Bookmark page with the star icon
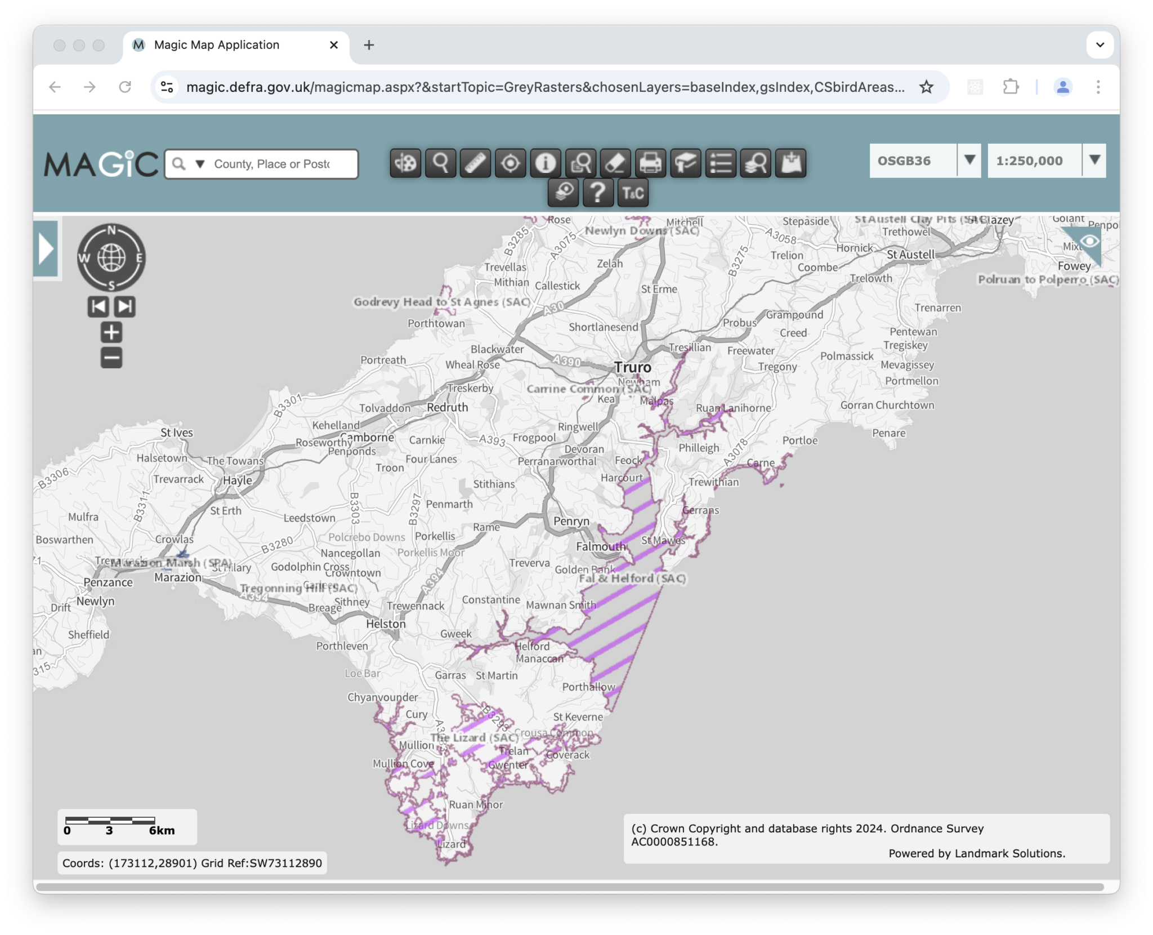The height and width of the screenshot is (935, 1153). pos(926,87)
